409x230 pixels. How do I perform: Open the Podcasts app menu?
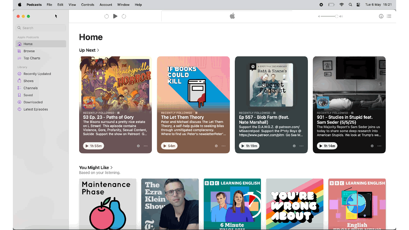pos(34,5)
